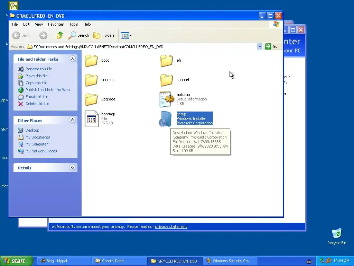354x266 pixels.
Task: Click the explorer title bar folder icon
Action: (12, 16)
